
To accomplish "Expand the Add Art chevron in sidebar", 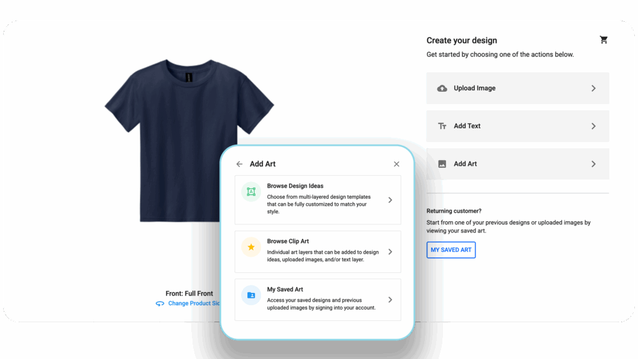I will click(593, 164).
